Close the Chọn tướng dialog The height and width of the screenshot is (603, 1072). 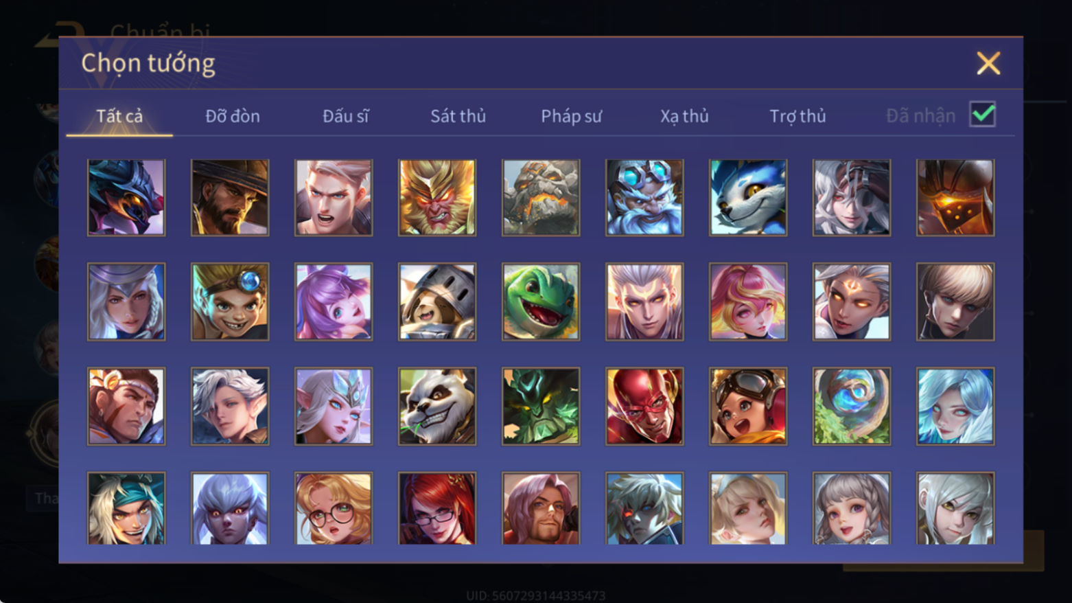click(x=988, y=63)
